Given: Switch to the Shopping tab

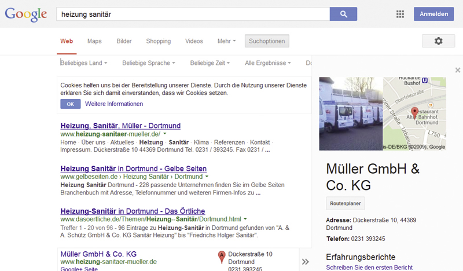Looking at the screenshot, I should point(158,41).
